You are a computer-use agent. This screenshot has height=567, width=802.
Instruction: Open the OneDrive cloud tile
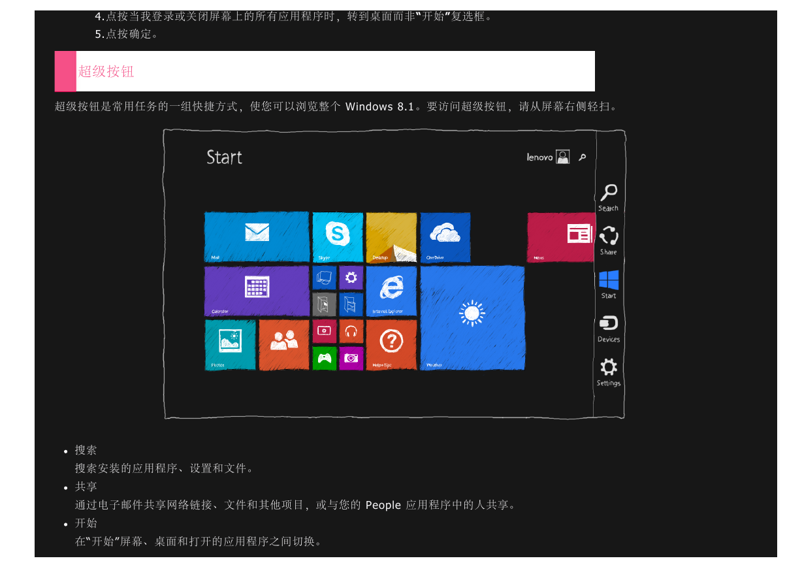click(x=445, y=236)
